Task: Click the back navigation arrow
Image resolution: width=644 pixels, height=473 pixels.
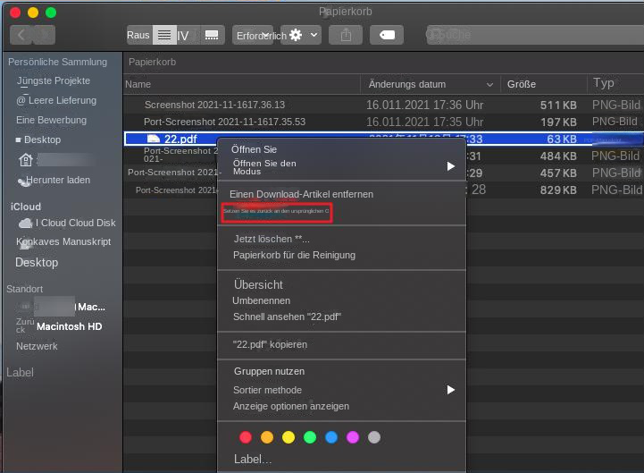Action: (x=21, y=35)
